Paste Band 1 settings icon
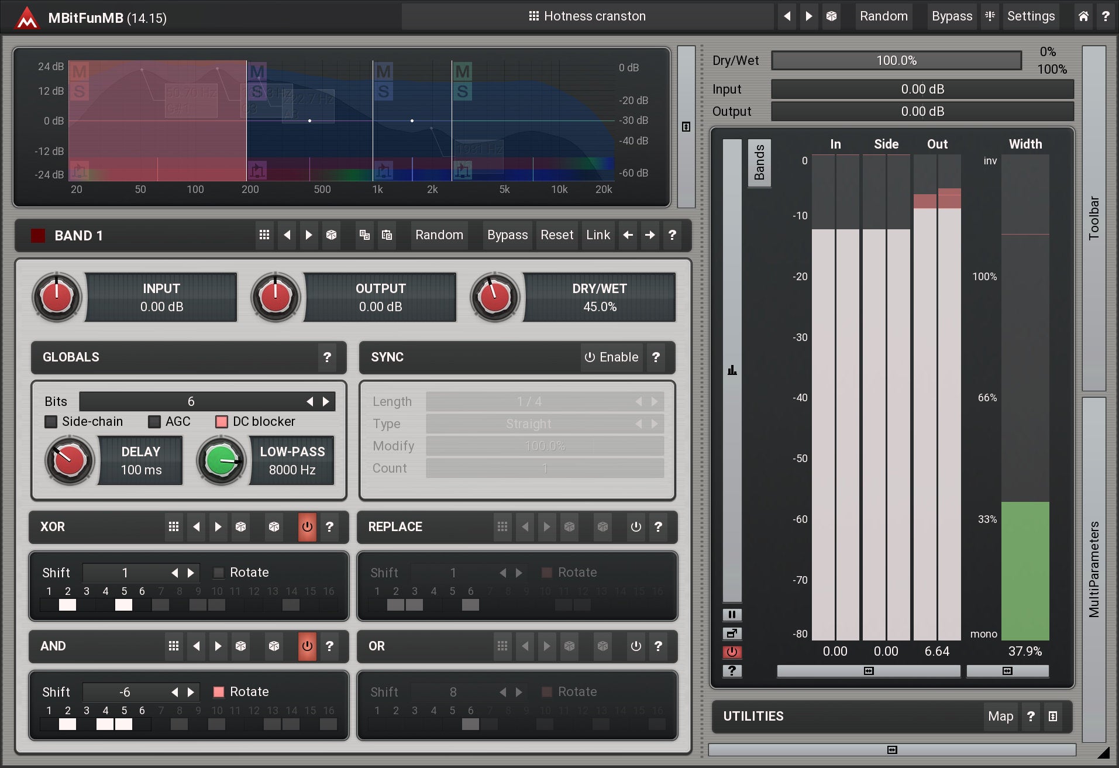Image resolution: width=1119 pixels, height=768 pixels. 387,235
